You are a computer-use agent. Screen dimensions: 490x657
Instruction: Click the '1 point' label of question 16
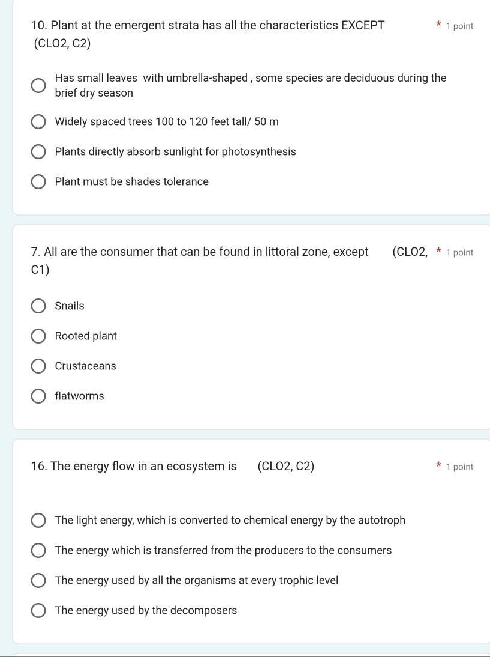460,467
